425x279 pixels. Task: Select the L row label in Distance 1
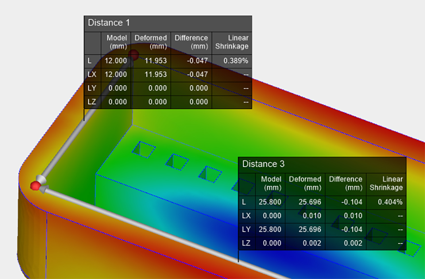[89, 61]
